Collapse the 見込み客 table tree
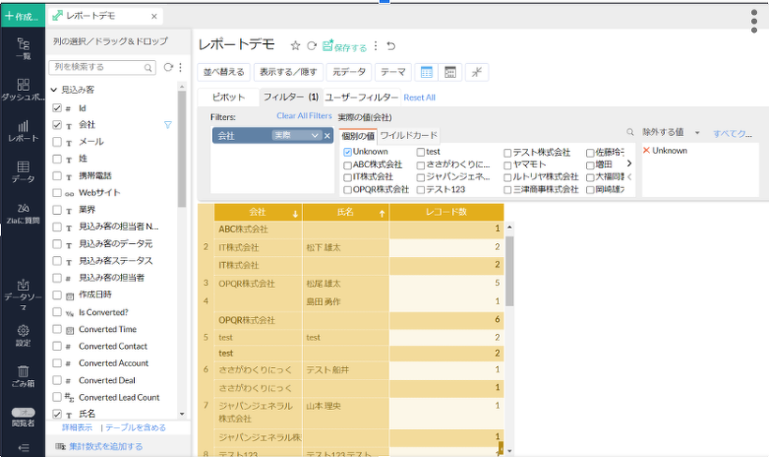769x457 pixels. click(x=53, y=90)
